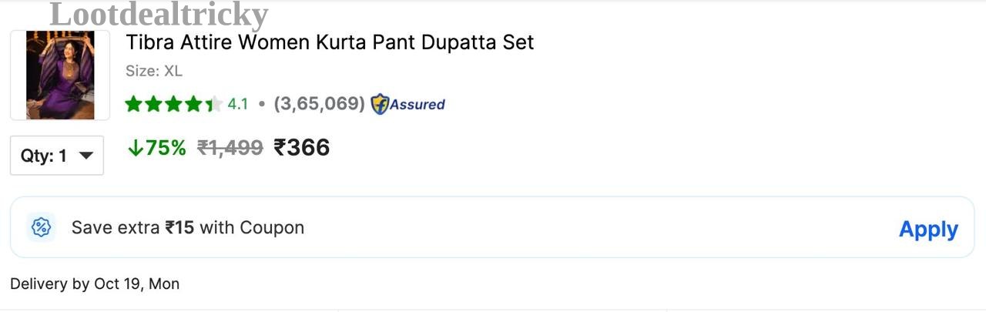The image size is (986, 312).
Task: Click the half-filled fifth rating star
Action: (213, 104)
